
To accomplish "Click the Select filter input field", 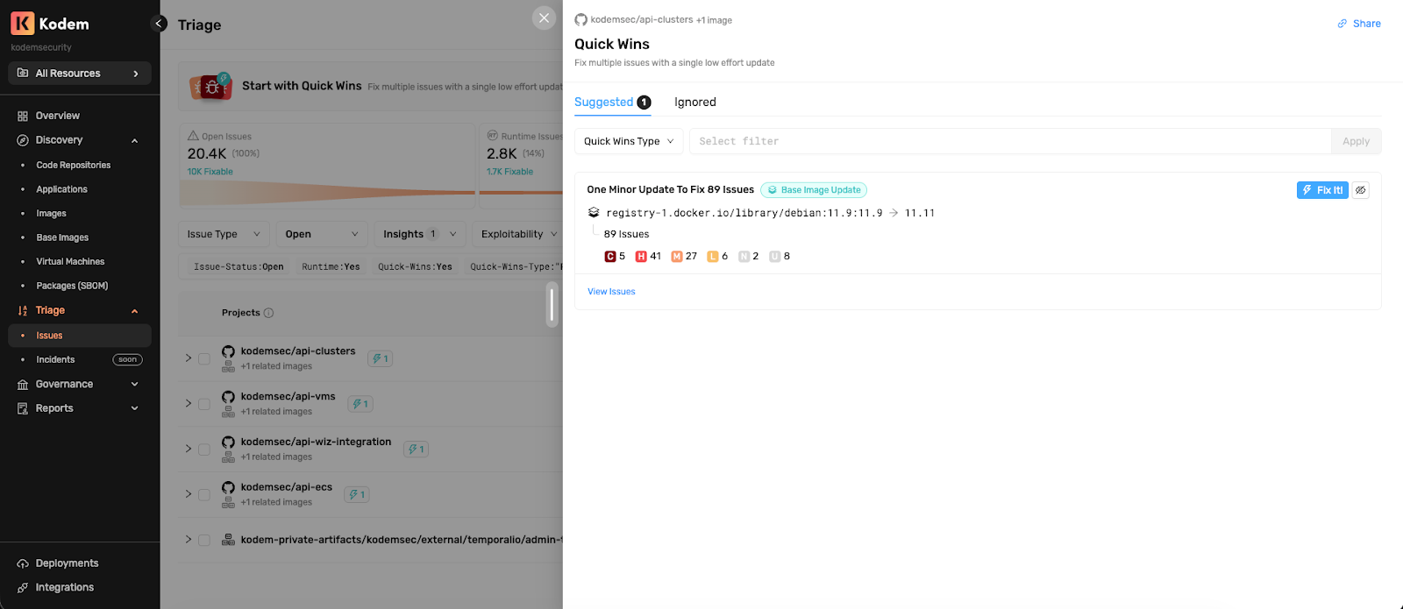I will click(x=1010, y=141).
